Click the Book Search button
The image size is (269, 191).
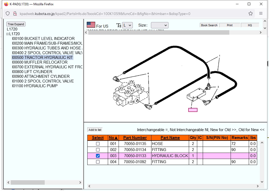pos(209,25)
